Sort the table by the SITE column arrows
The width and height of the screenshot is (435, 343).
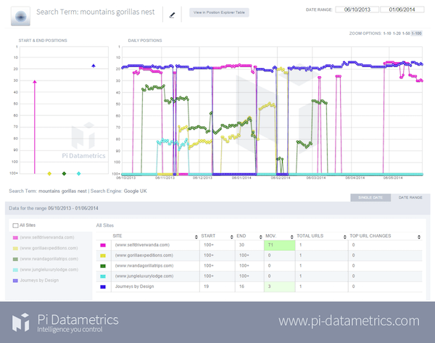[x=197, y=236]
